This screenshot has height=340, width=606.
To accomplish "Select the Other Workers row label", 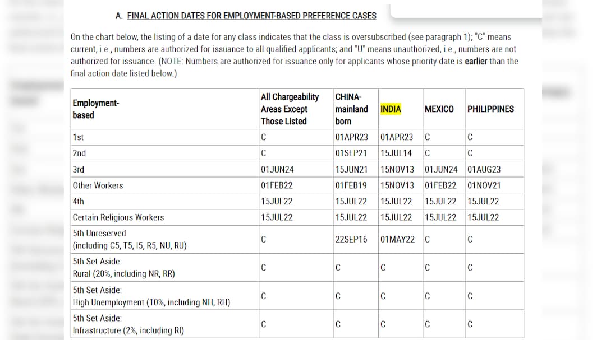I will (98, 185).
